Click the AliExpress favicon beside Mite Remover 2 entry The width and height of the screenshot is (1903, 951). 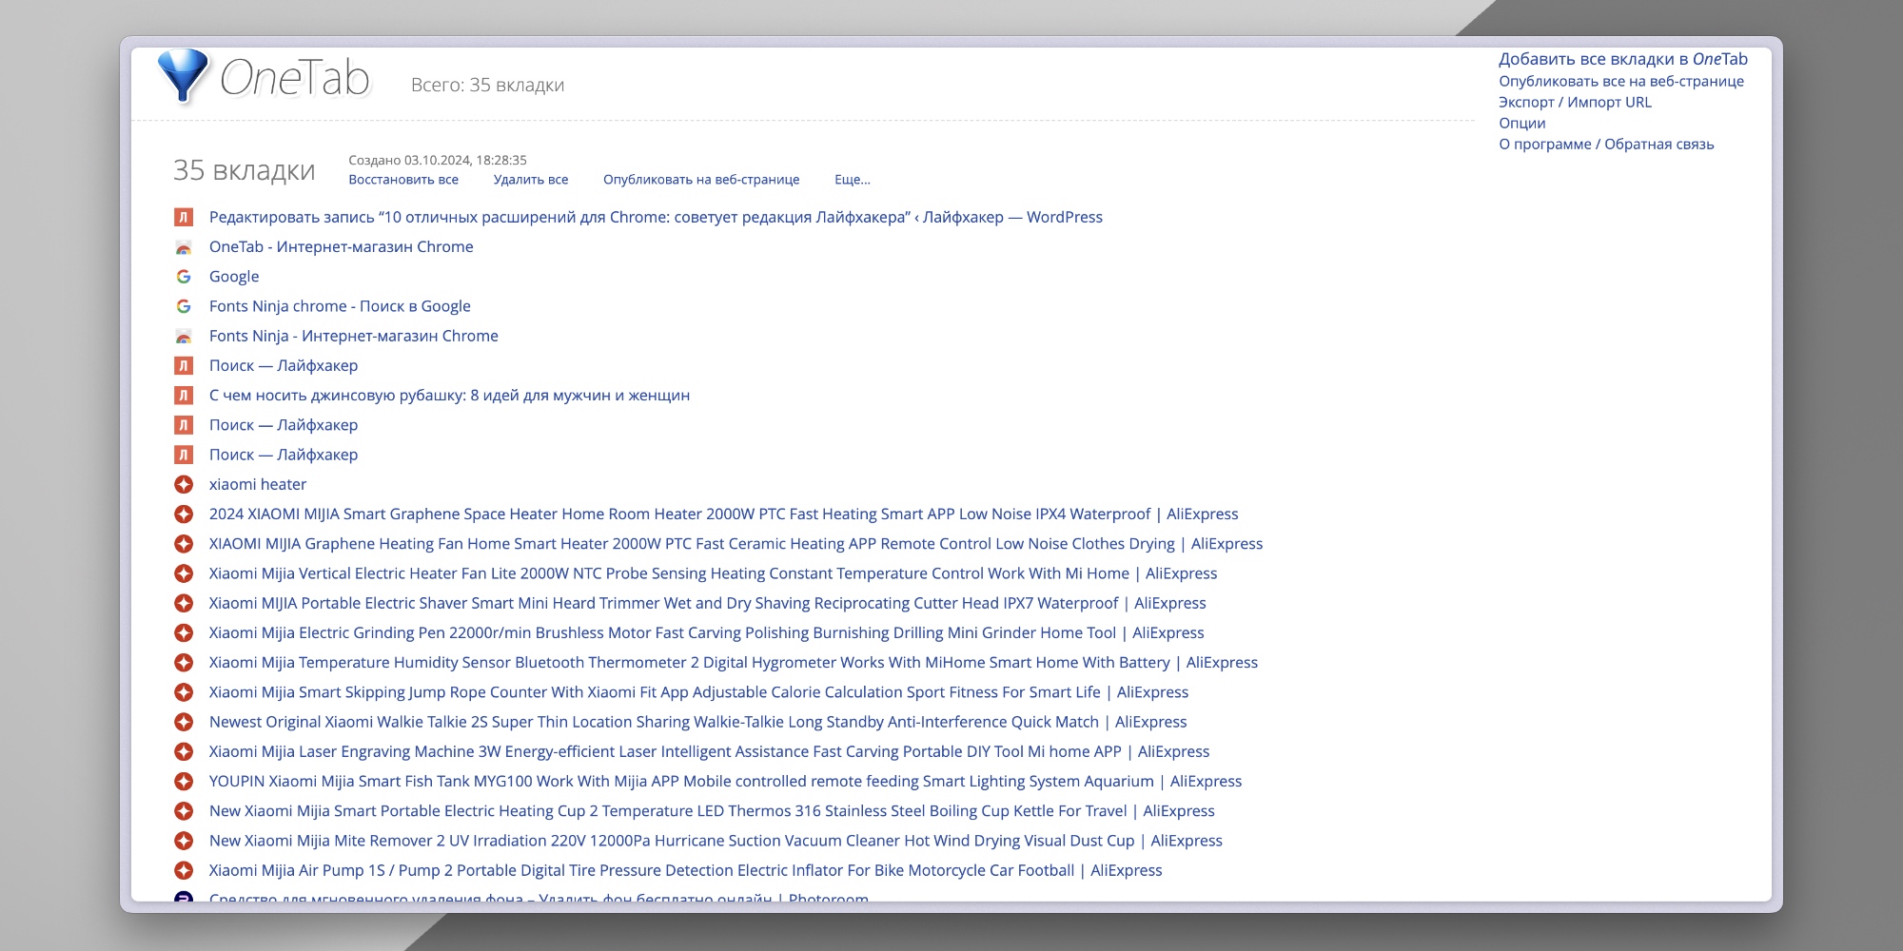coord(184,841)
